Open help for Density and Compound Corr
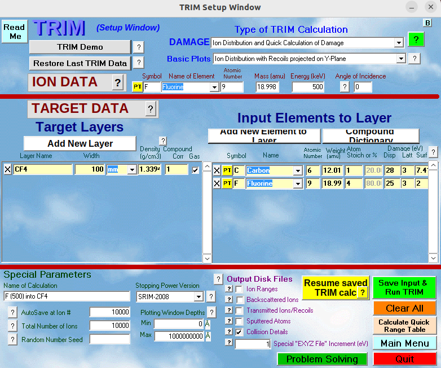The width and height of the screenshot is (441, 368). pyautogui.click(x=163, y=141)
